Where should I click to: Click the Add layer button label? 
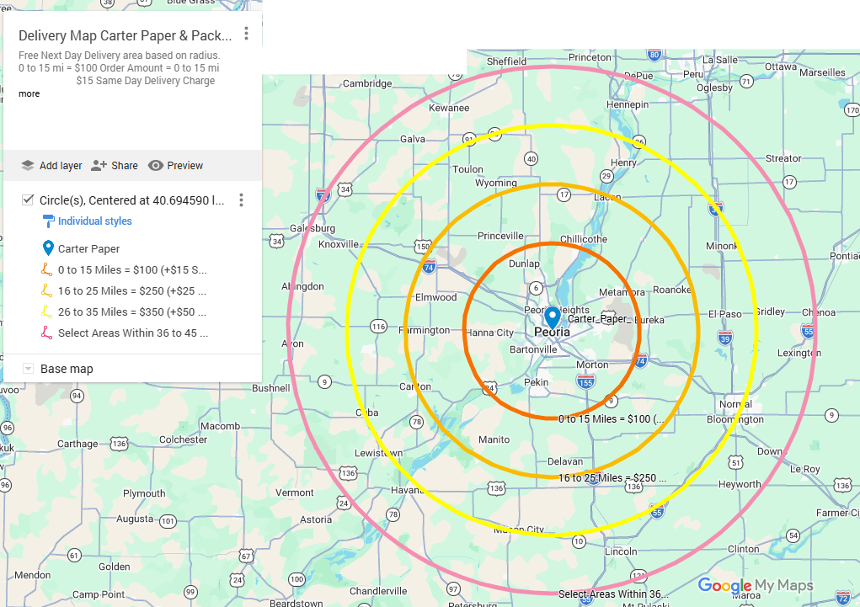(x=61, y=166)
